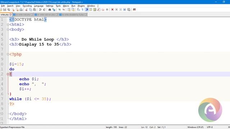Collapse the do-loop brace fold marker
Screen dimensions: 230x129
pos(8,74)
